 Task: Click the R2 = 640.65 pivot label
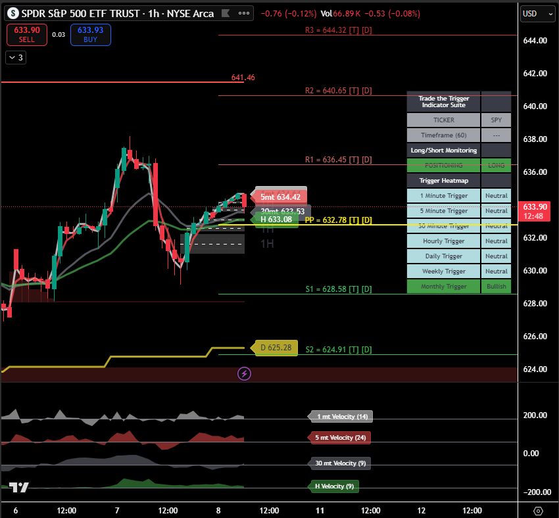[338, 91]
